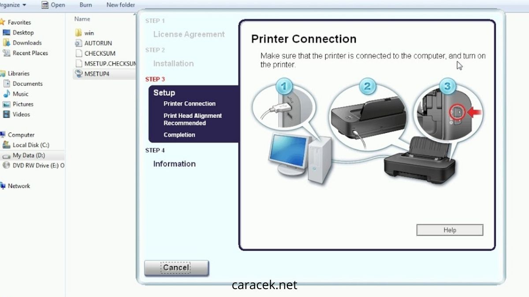Click the CHECKSUM file icon

tap(78, 53)
